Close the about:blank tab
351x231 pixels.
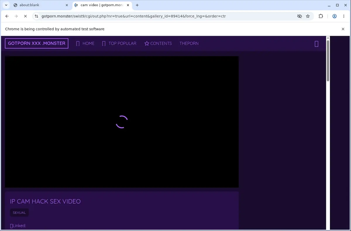[67, 5]
